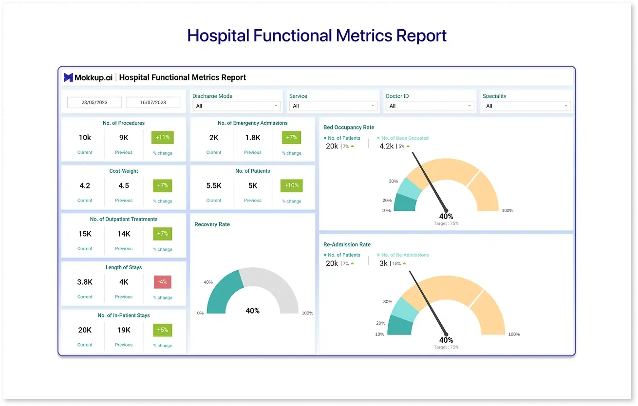The image size is (638, 406).
Task: Click the No. of Procedures card title
Action: click(x=124, y=123)
